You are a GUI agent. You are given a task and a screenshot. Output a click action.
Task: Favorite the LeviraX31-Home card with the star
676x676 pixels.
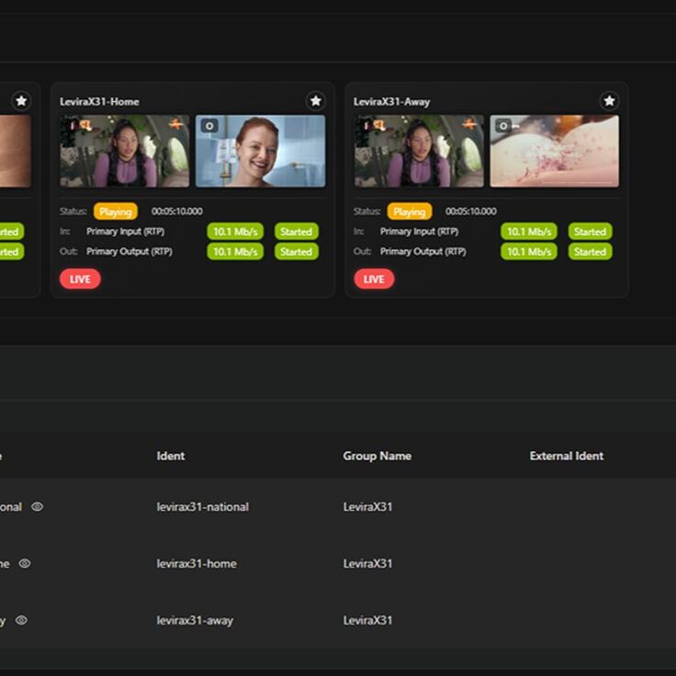tap(316, 101)
